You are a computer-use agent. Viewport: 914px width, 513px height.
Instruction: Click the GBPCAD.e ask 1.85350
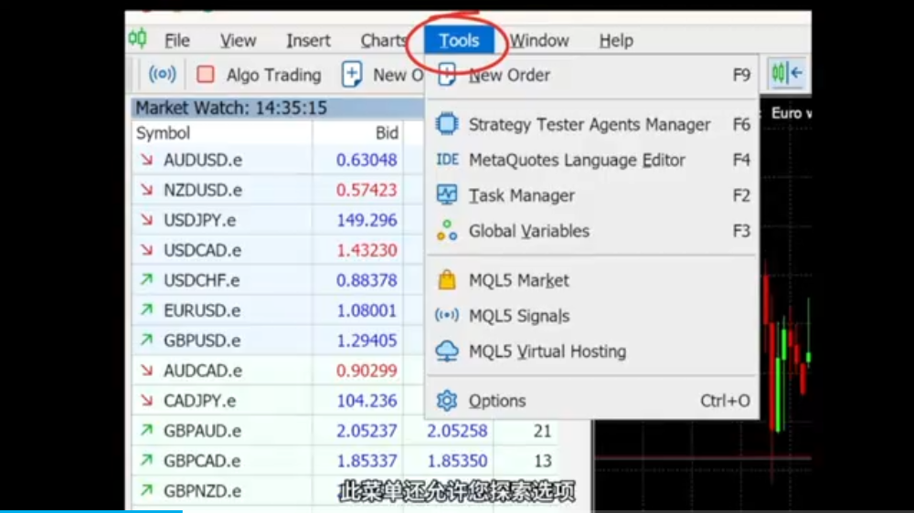pyautogui.click(x=457, y=461)
